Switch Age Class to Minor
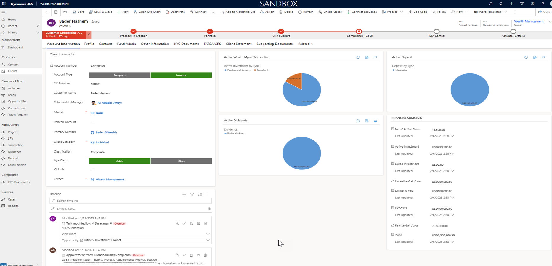This screenshot has height=266, width=552. coord(181,161)
